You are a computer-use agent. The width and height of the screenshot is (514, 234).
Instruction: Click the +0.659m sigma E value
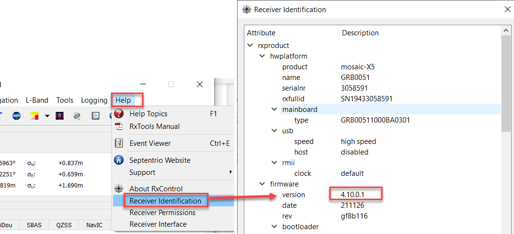click(x=70, y=174)
